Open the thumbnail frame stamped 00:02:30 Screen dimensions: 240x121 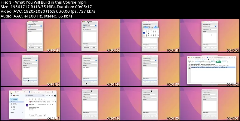pyautogui.click(x=90, y=103)
